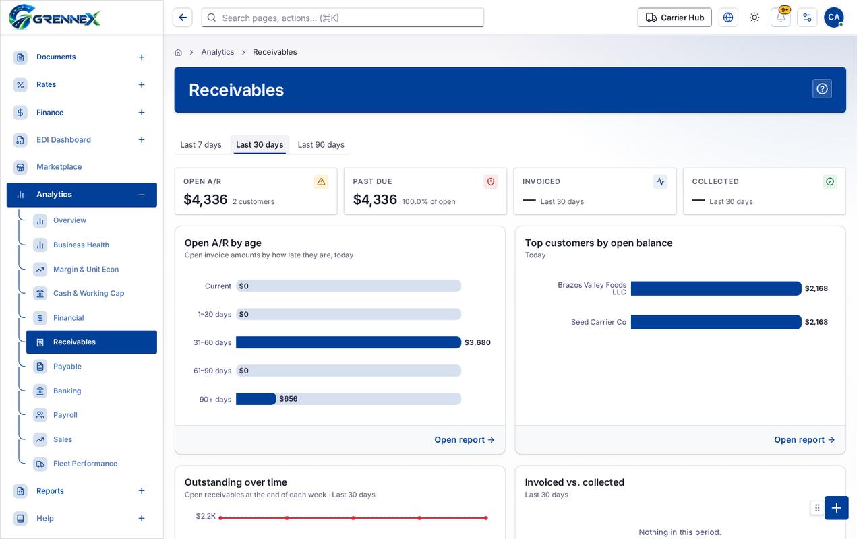Click the Analytics breadcrumb link

[218, 52]
